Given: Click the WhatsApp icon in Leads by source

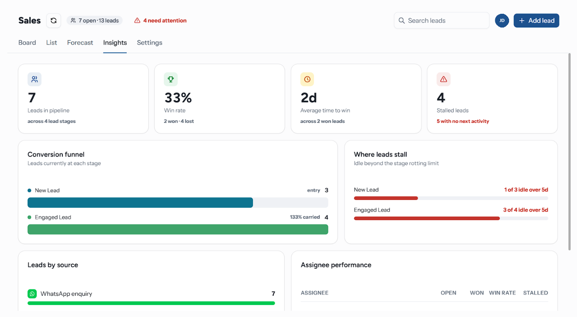Looking at the screenshot, I should pos(32,294).
